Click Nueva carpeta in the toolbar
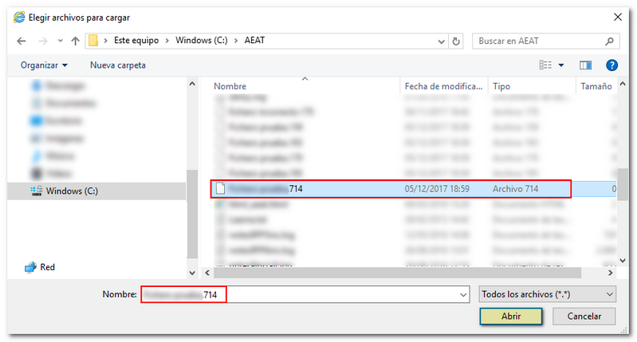The height and width of the screenshot is (342, 637). tap(117, 65)
